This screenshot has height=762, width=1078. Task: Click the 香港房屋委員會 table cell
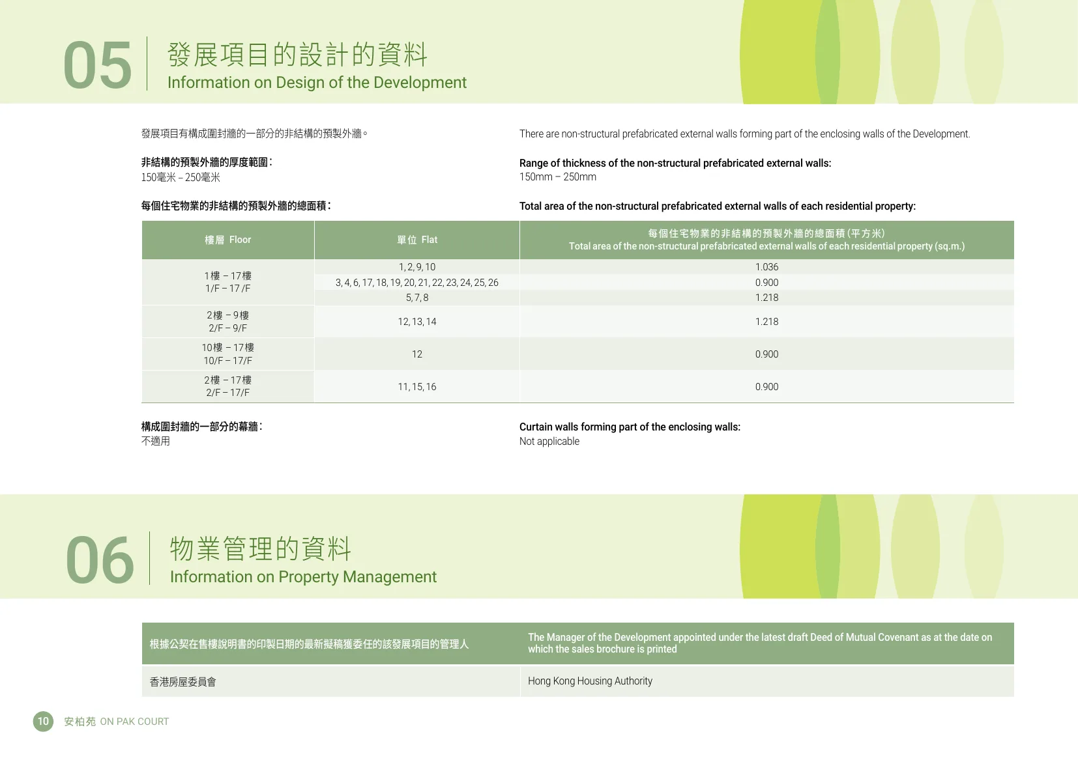[183, 682]
